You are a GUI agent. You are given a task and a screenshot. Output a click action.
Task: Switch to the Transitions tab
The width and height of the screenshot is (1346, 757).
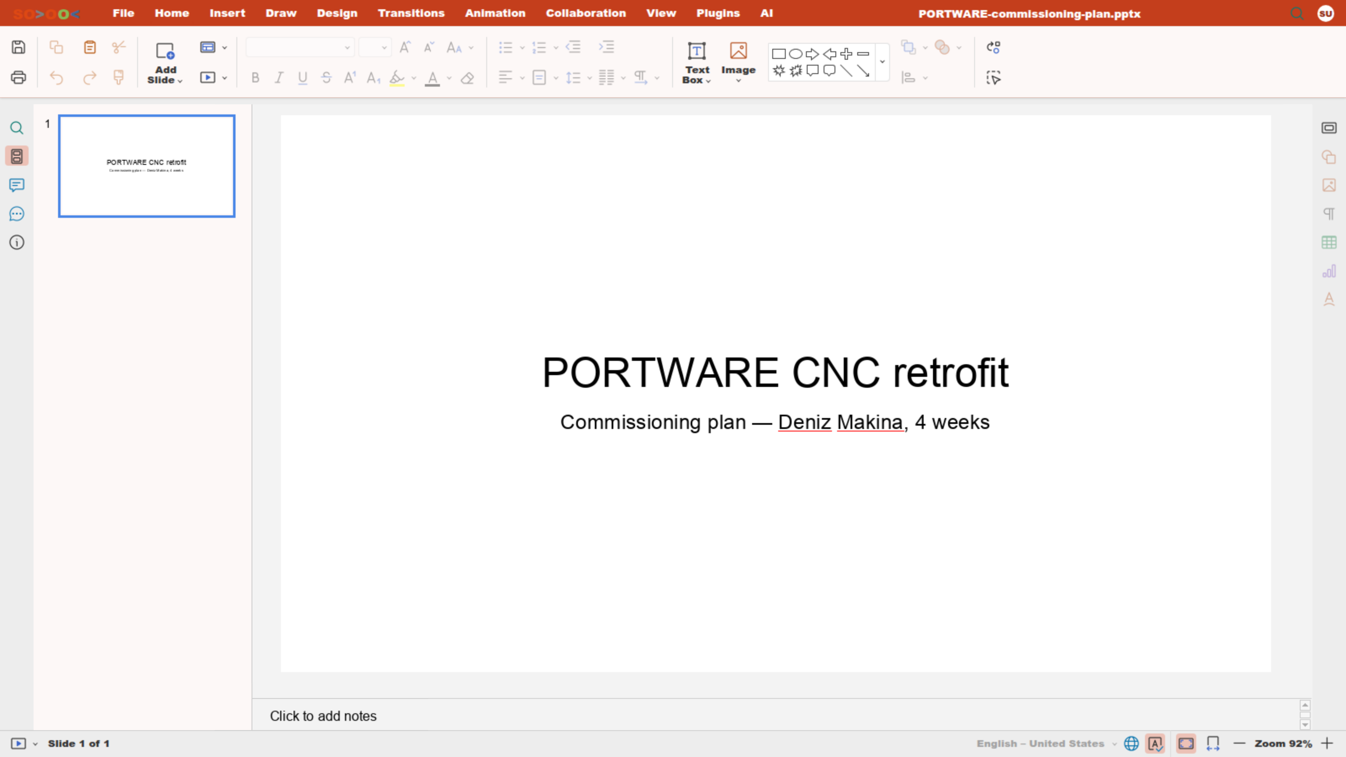tap(411, 13)
